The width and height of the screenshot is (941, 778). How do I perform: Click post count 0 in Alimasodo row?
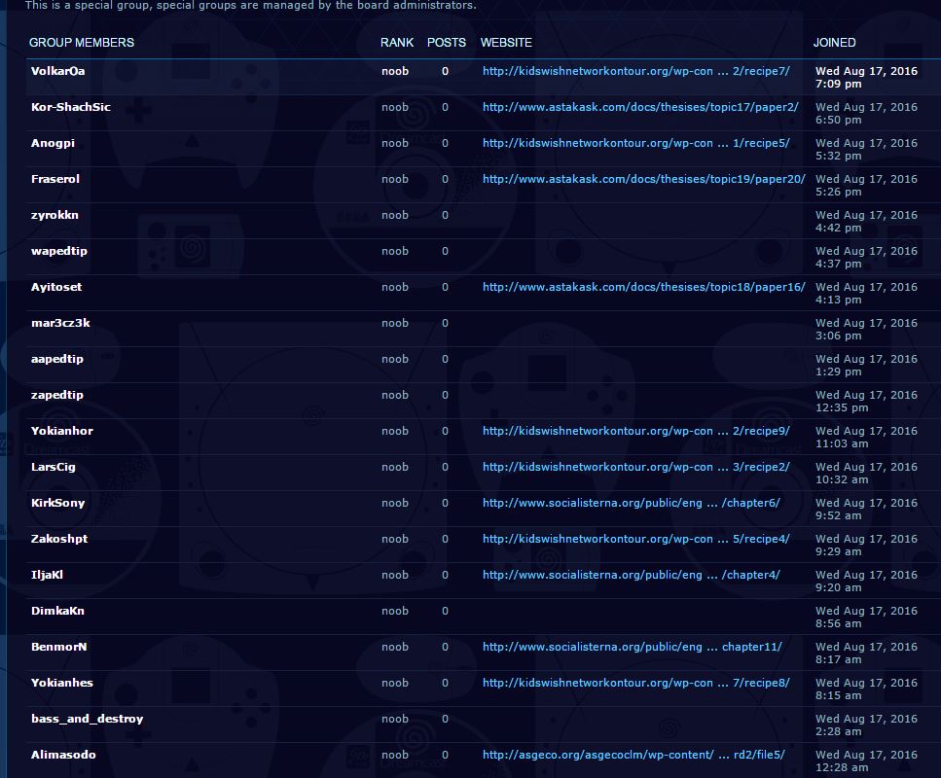[x=445, y=756]
